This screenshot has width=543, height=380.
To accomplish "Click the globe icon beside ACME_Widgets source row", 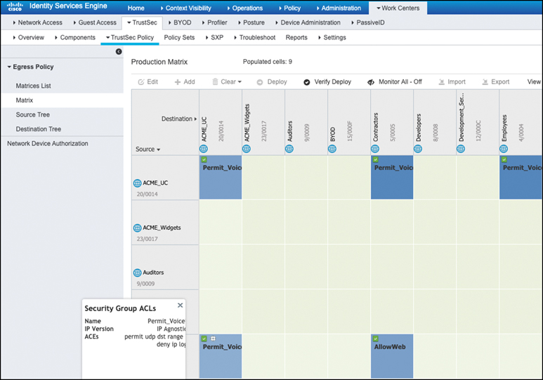I will click(x=137, y=228).
